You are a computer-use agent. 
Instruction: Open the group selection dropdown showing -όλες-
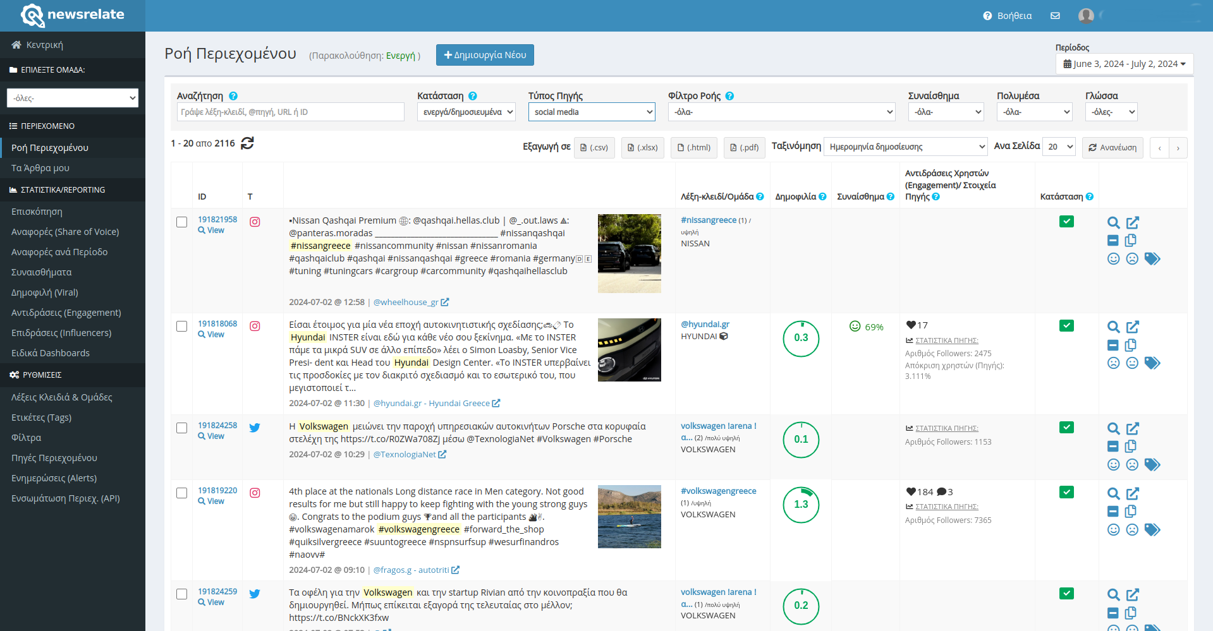(73, 98)
